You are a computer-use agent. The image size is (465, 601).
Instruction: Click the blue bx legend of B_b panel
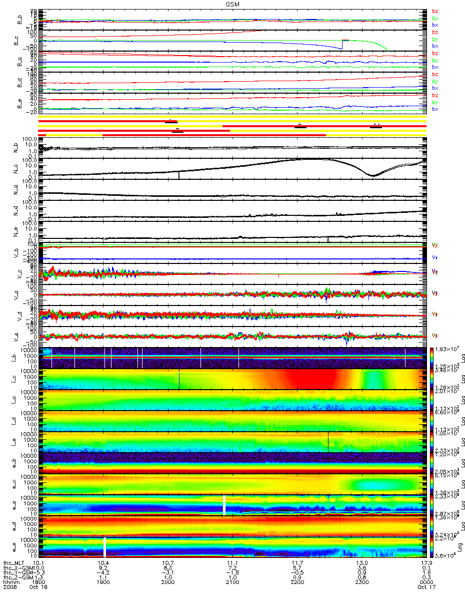[x=434, y=25]
